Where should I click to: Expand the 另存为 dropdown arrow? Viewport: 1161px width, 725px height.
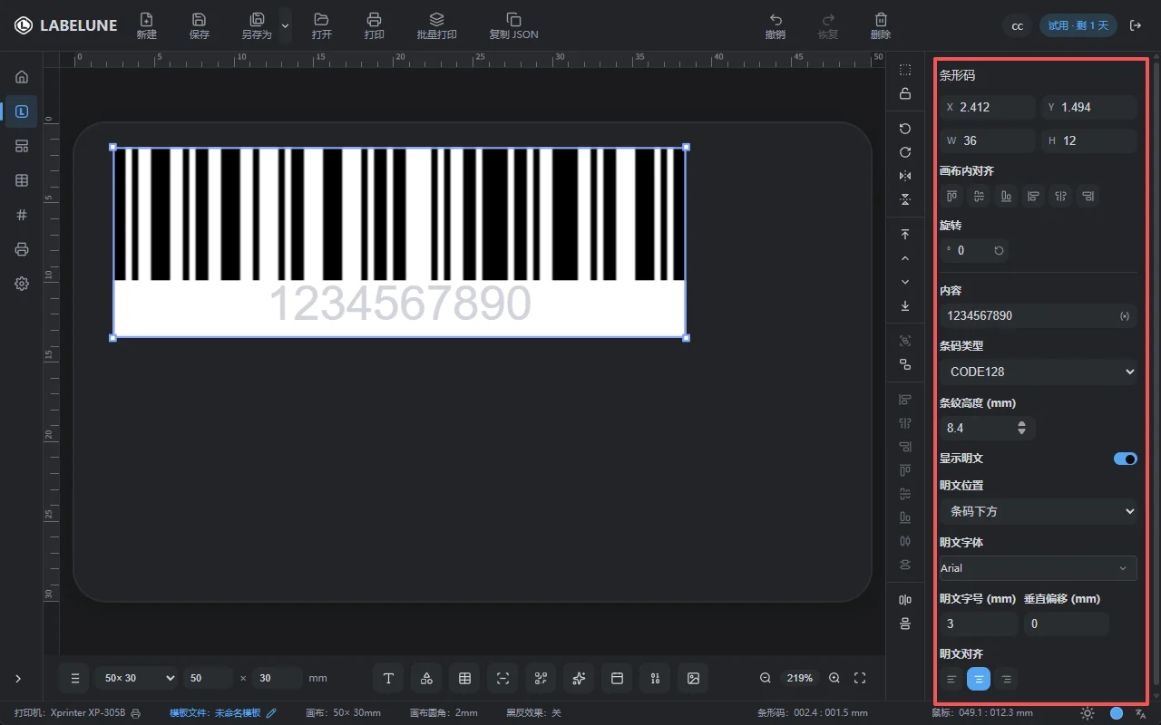click(285, 25)
